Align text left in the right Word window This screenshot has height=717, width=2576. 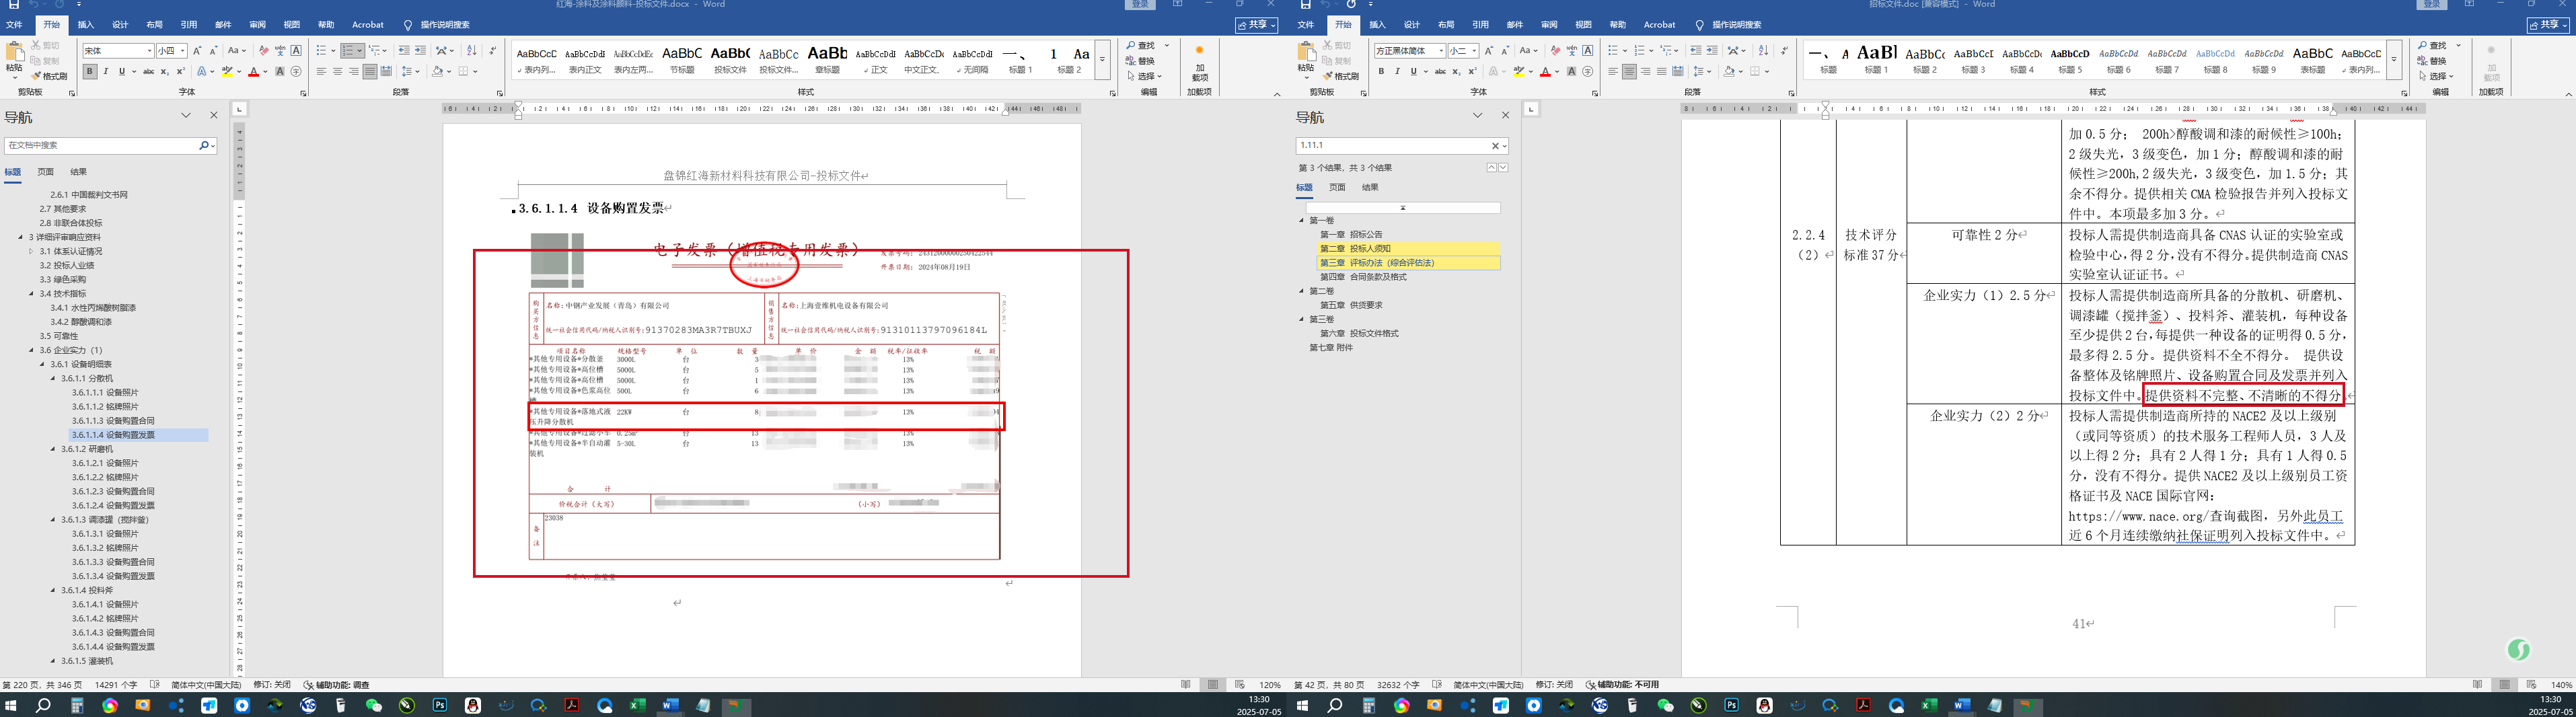[1613, 71]
